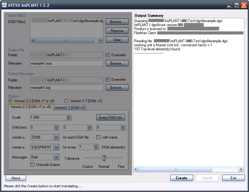Image resolution: width=249 pixels, height=192 pixels.
Task: Click the second Shift (mm) field
Action: tap(75, 127)
